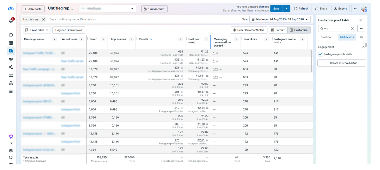Click the Save button

[x=276, y=9]
